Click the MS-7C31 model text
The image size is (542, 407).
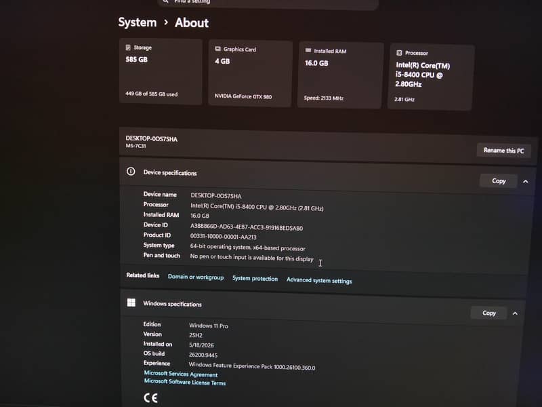tap(136, 146)
